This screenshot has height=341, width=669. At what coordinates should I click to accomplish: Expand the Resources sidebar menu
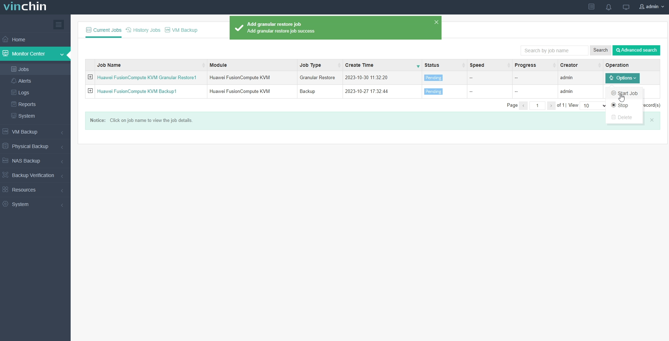coord(35,190)
